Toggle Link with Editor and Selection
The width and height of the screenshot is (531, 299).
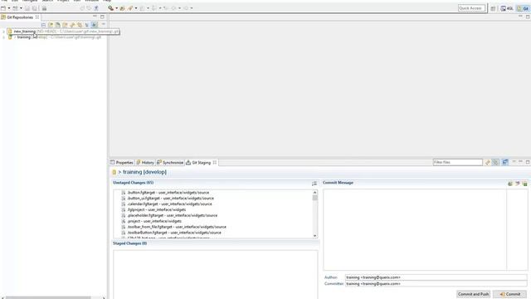tap(80, 25)
